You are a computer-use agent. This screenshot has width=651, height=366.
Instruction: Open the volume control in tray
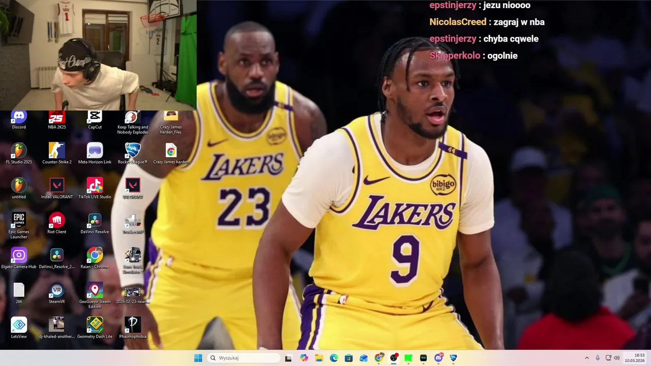[617, 358]
